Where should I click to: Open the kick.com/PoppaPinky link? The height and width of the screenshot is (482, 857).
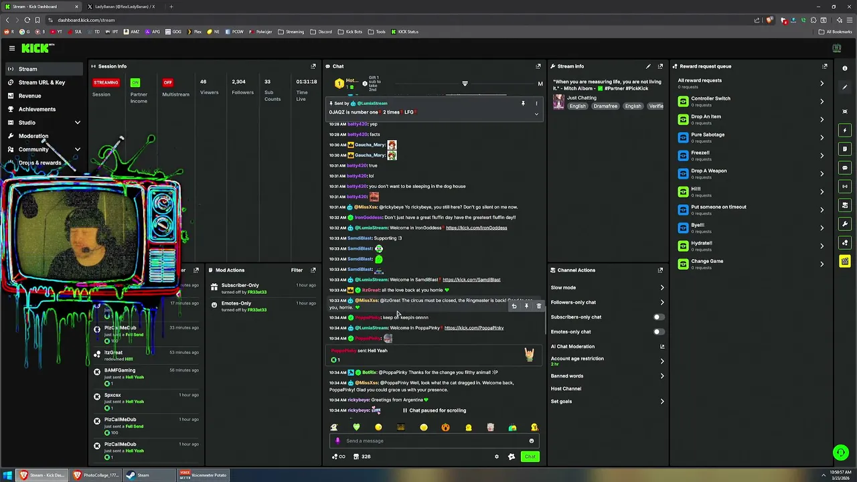474,328
